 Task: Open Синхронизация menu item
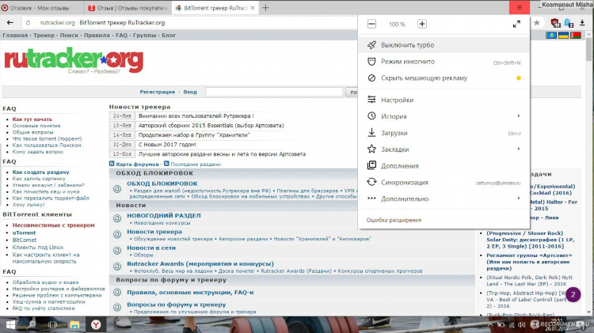point(444,183)
